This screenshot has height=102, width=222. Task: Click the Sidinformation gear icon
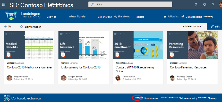(21, 27)
